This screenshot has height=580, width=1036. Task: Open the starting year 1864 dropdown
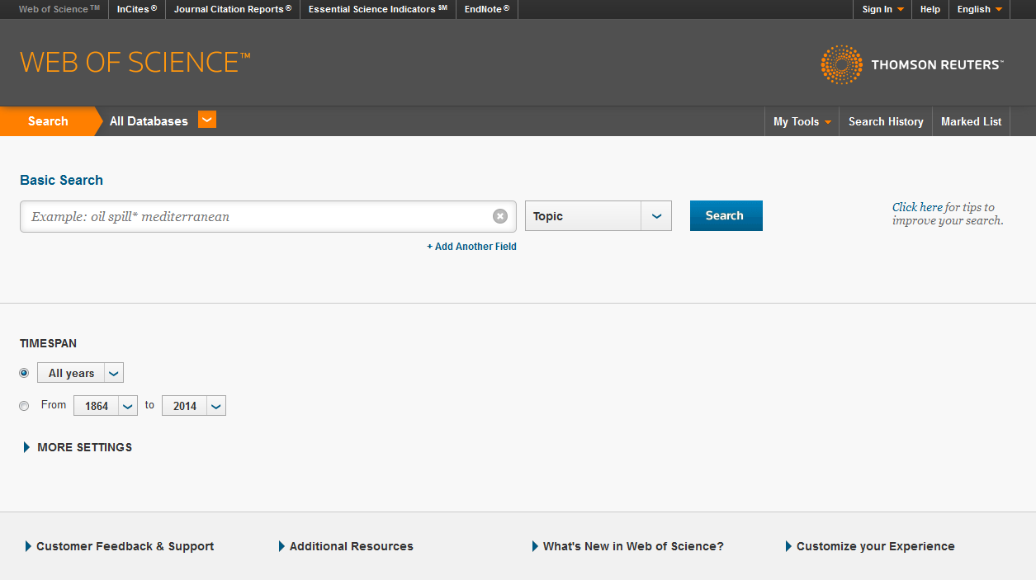[128, 405]
